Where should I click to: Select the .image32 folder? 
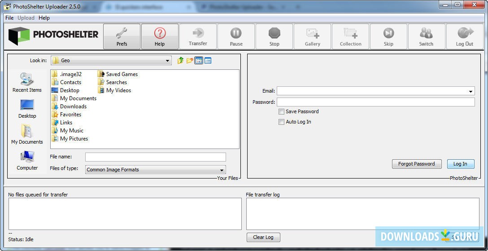[x=66, y=74]
